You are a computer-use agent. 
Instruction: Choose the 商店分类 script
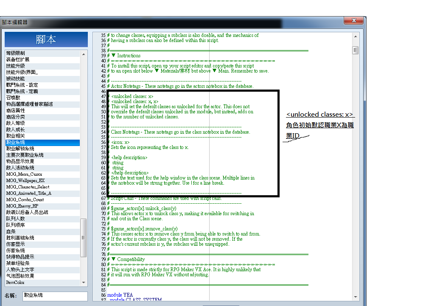pos(42,117)
